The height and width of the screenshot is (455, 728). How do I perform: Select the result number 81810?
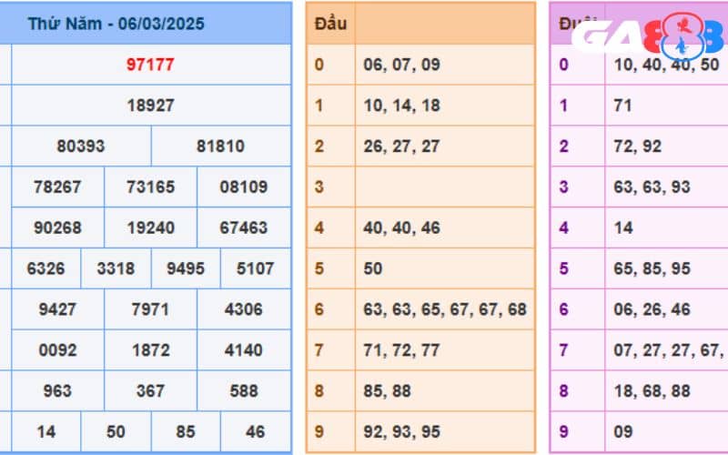pos(220,147)
